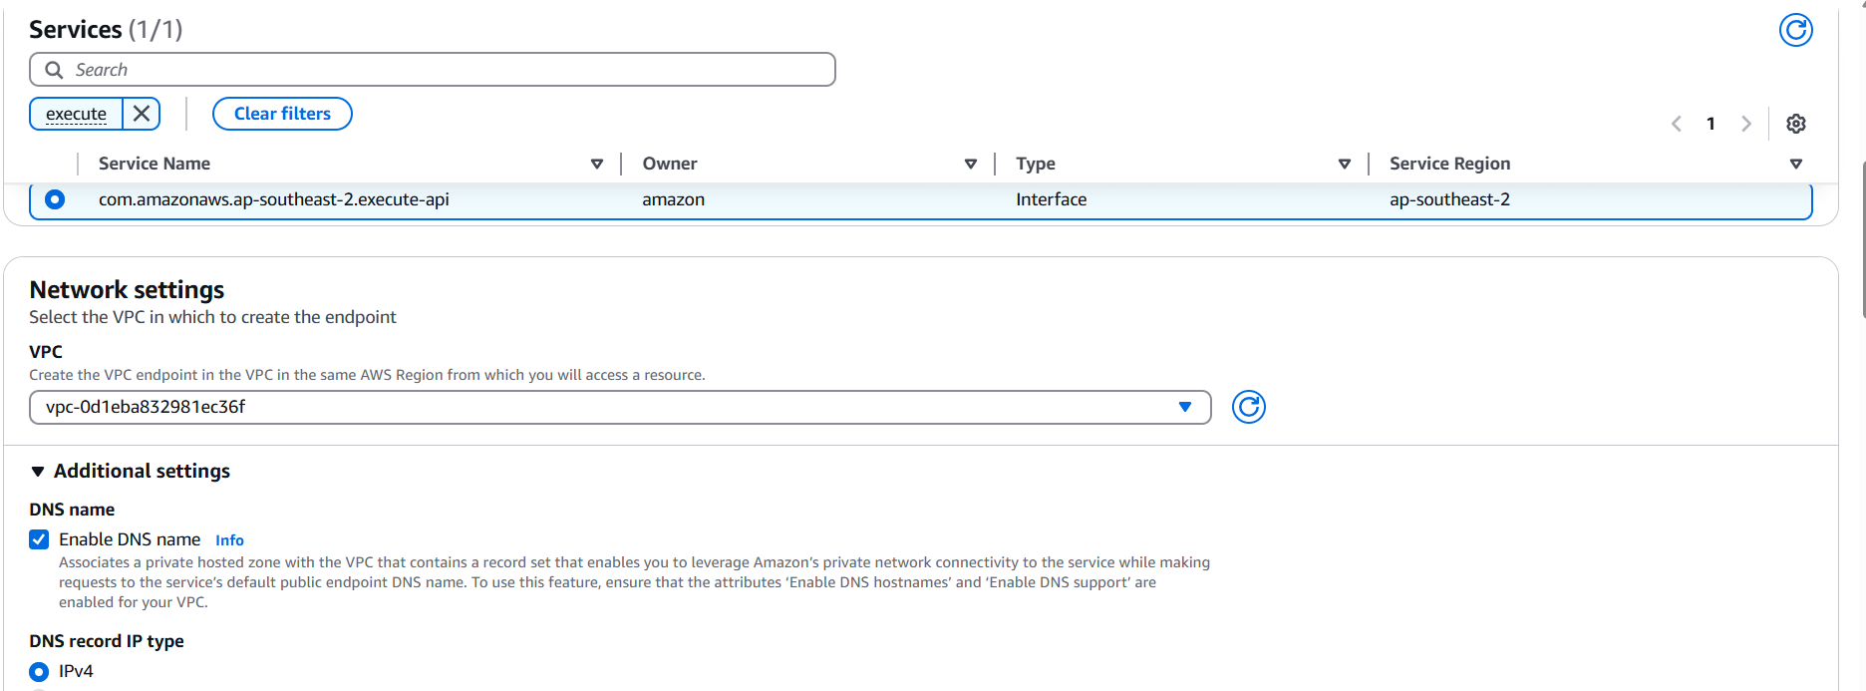Image resolution: width=1866 pixels, height=691 pixels.
Task: Click the Interface type cell
Action: (1051, 199)
